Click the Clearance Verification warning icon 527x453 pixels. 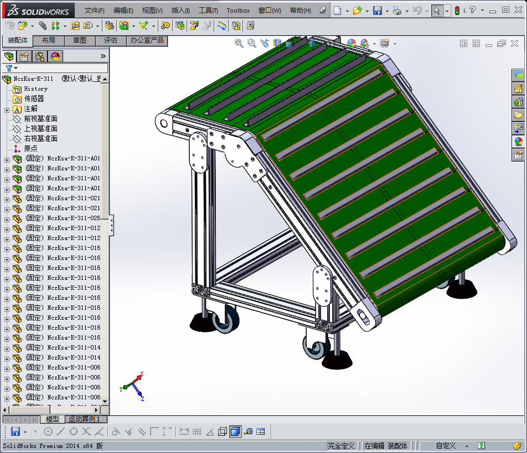pos(236,25)
